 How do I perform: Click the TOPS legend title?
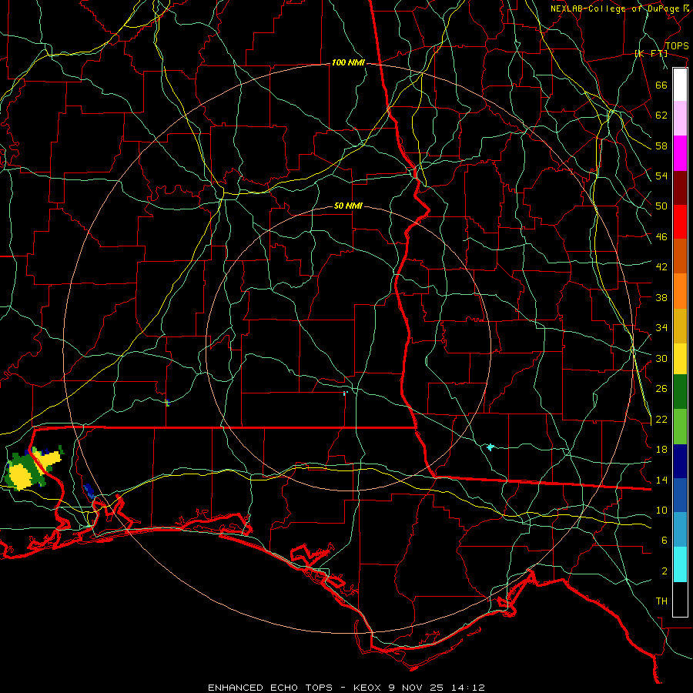pos(677,46)
